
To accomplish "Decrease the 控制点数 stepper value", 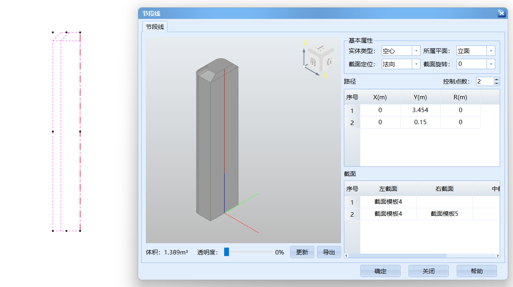I will pos(497,84).
